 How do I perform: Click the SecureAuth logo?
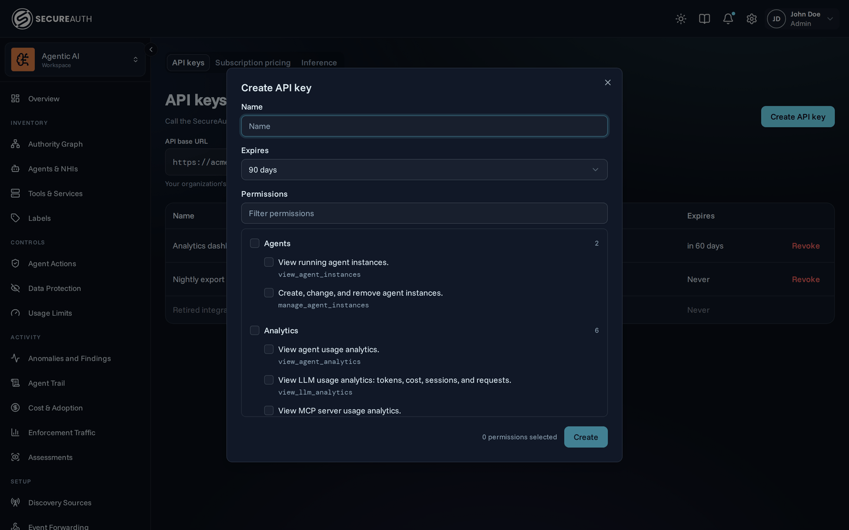pyautogui.click(x=52, y=19)
